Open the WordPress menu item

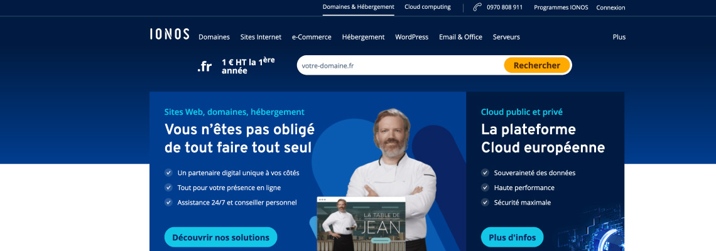(412, 37)
